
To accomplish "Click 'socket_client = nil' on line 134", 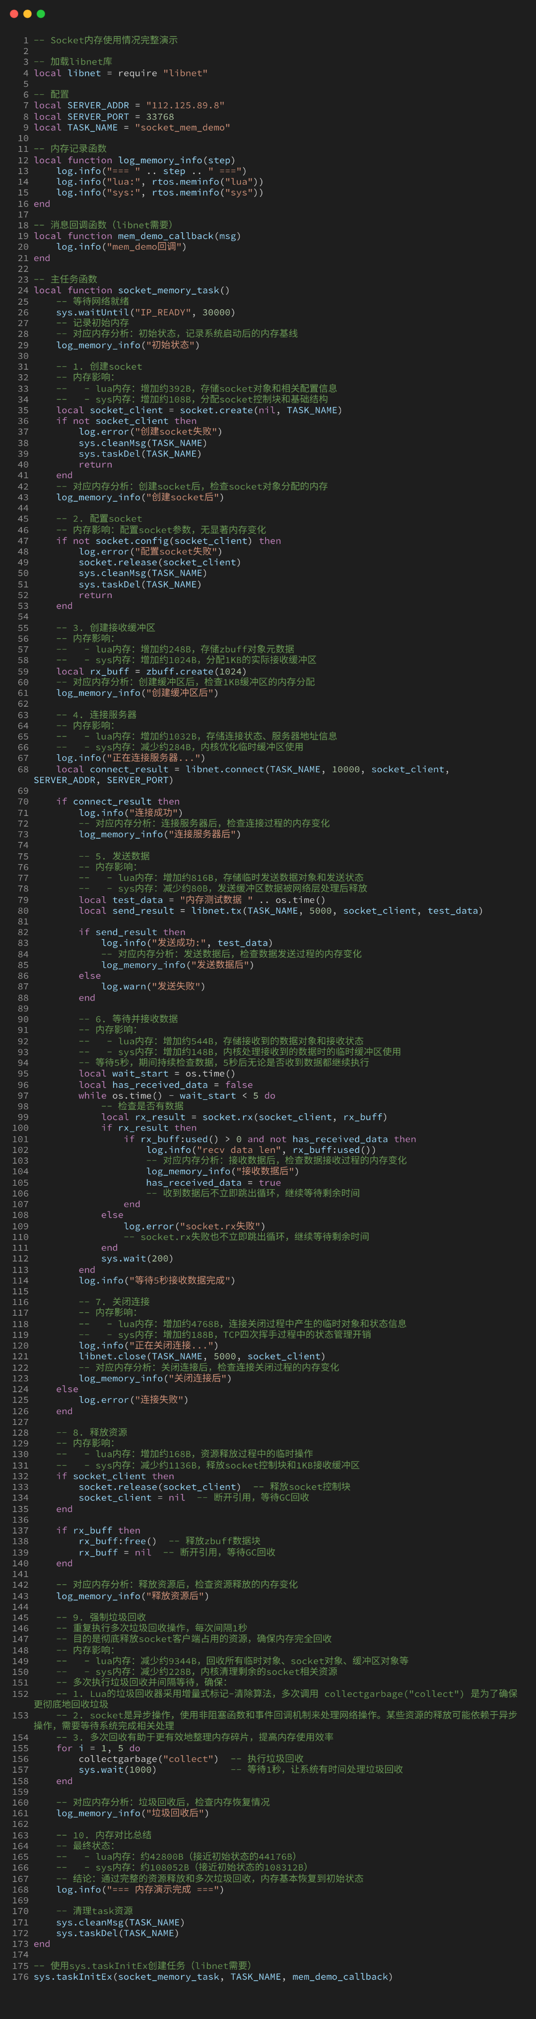I will click(132, 1498).
